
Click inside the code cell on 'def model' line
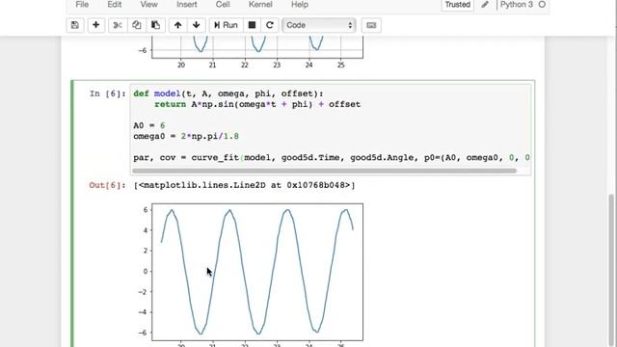click(228, 93)
